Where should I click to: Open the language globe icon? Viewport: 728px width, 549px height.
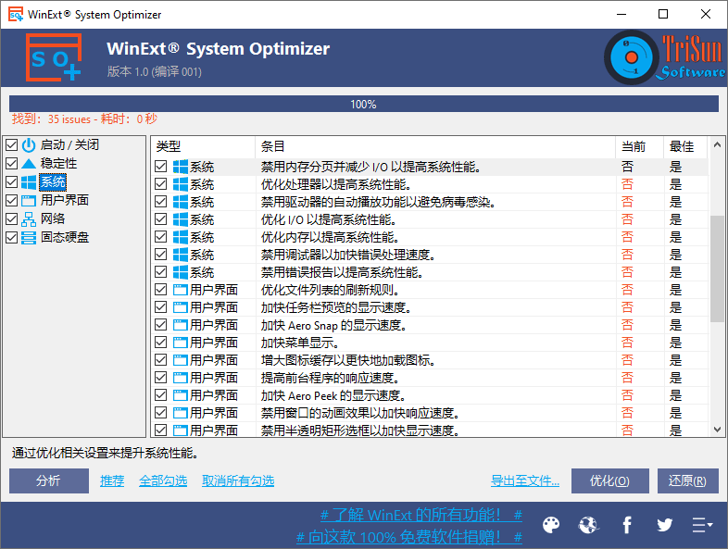tap(589, 525)
